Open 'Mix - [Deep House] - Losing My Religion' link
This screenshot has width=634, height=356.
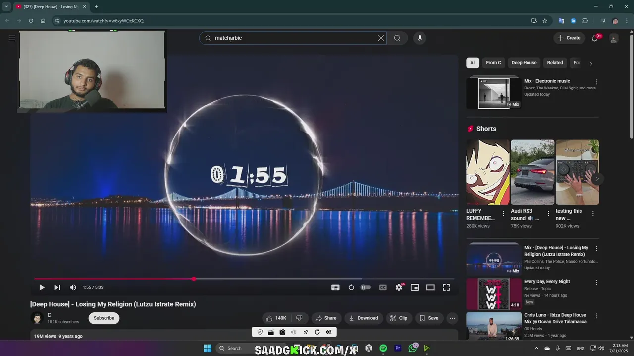tap(556, 251)
